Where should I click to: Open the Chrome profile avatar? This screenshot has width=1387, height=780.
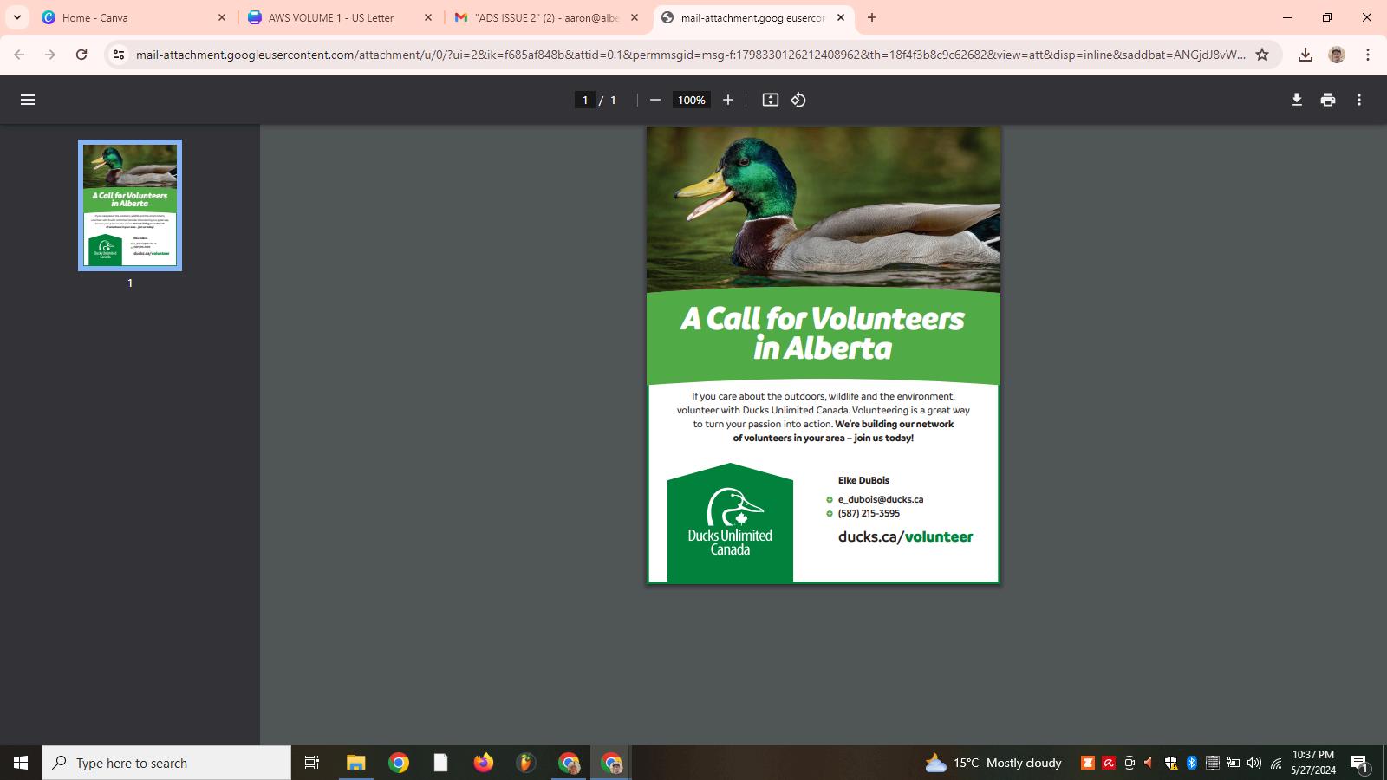pyautogui.click(x=1337, y=55)
